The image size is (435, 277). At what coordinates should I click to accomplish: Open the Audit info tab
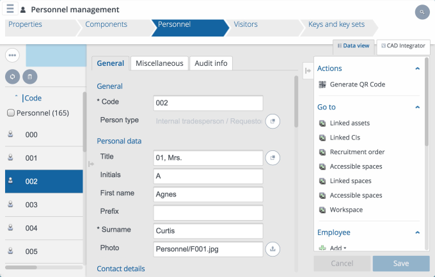coord(210,63)
